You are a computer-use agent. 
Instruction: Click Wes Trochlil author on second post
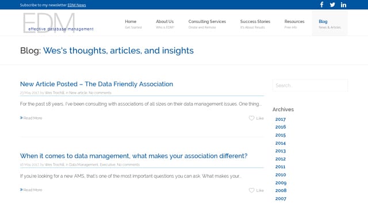pos(55,164)
